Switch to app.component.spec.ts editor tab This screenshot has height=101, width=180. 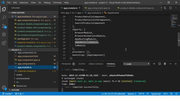coord(98,8)
